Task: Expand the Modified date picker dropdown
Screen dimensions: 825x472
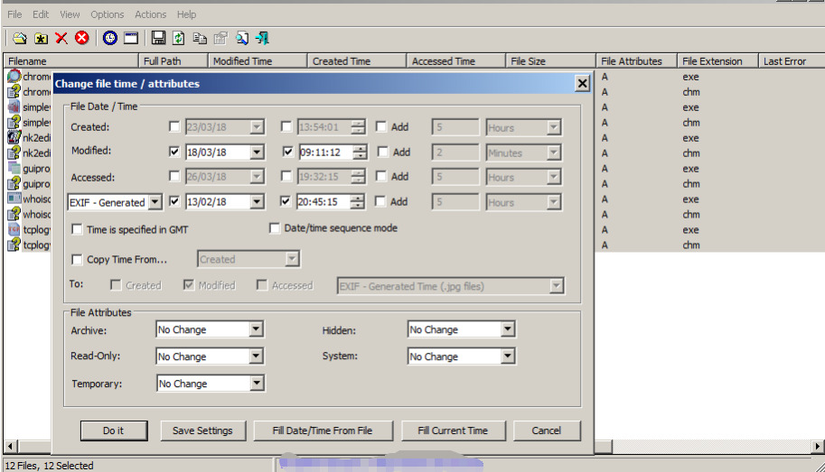Action: [x=257, y=153]
